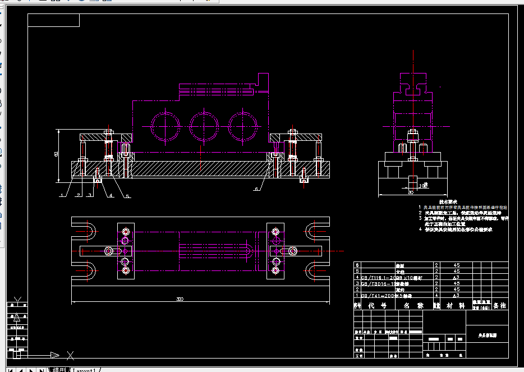Click part balloon number 6
The height and width of the screenshot is (372, 524).
[256, 189]
